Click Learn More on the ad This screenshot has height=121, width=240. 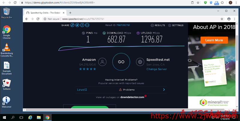coord(214,40)
